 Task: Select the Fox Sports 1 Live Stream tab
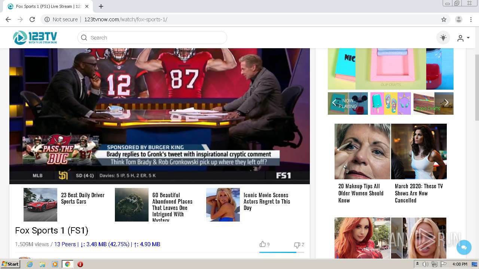point(48,6)
